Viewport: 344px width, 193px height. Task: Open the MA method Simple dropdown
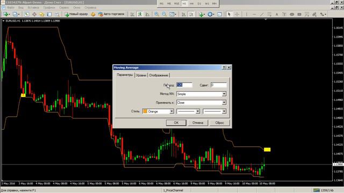(x=224, y=94)
